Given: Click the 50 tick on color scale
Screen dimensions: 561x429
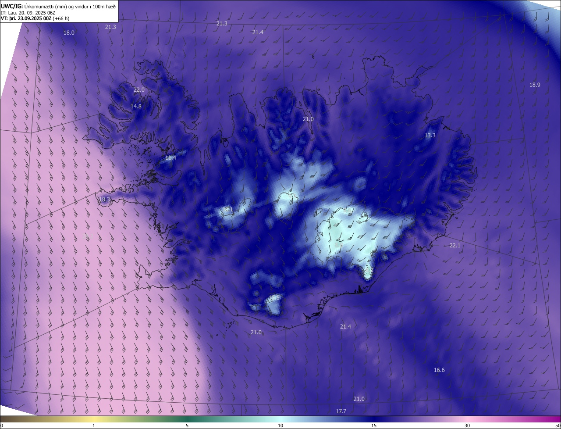Looking at the screenshot, I should [557, 425].
